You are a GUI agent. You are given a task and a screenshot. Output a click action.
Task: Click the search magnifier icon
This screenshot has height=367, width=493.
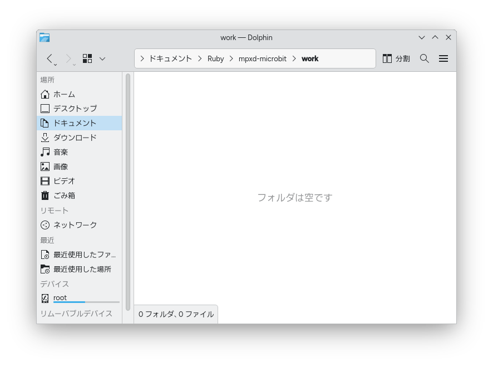point(424,58)
